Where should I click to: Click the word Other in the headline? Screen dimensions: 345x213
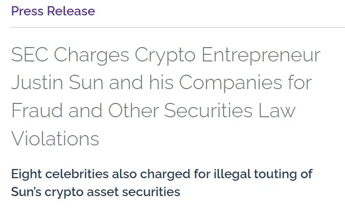click(x=135, y=111)
